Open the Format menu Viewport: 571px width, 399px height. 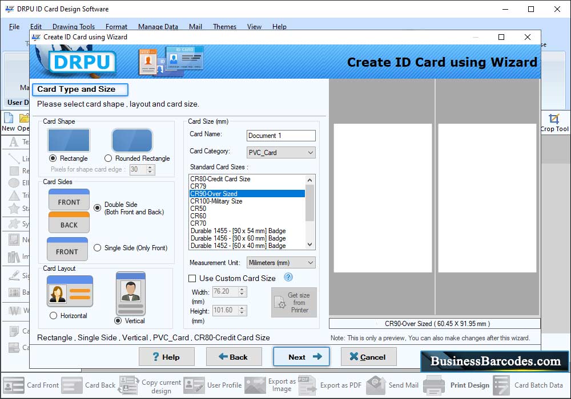pyautogui.click(x=116, y=27)
